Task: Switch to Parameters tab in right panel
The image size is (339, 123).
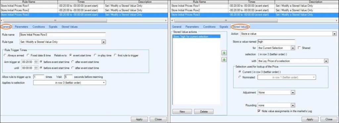Action: [192, 27]
